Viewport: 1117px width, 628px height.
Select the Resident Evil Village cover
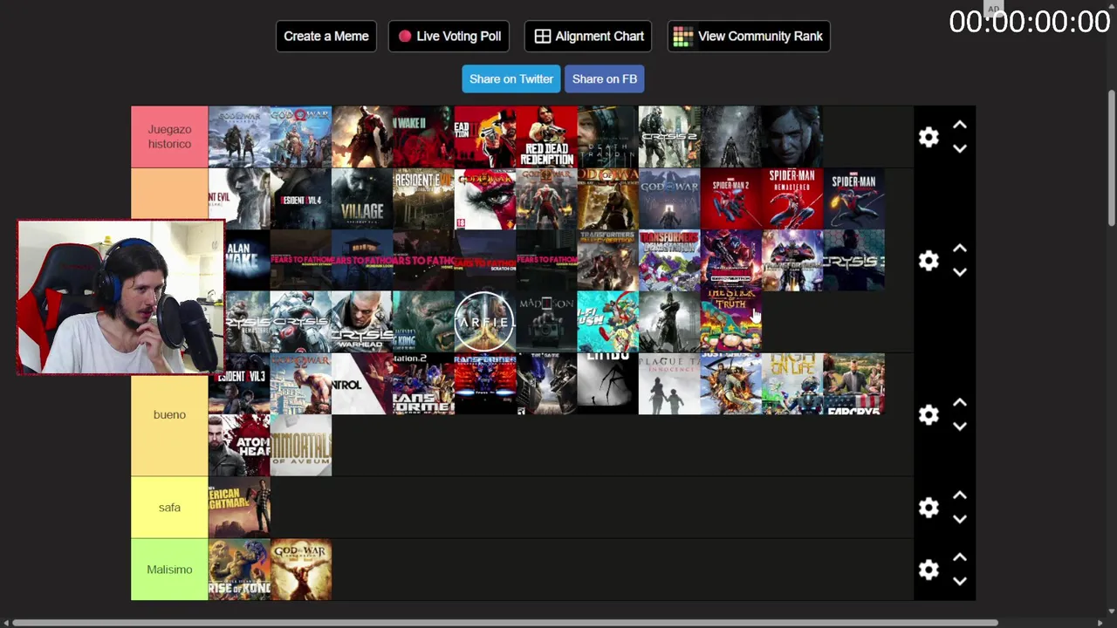(x=362, y=199)
